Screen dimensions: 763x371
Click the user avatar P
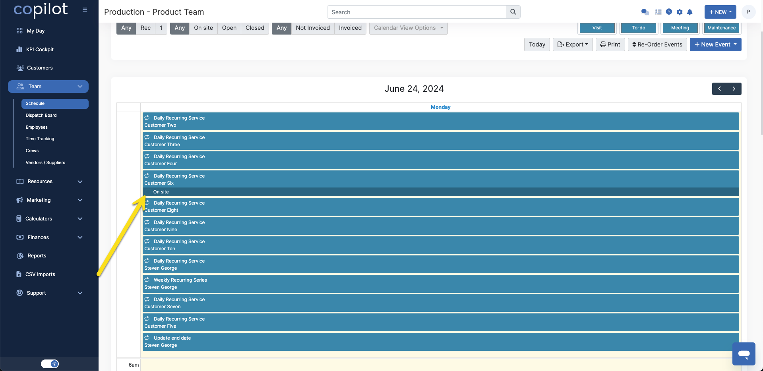pos(749,12)
